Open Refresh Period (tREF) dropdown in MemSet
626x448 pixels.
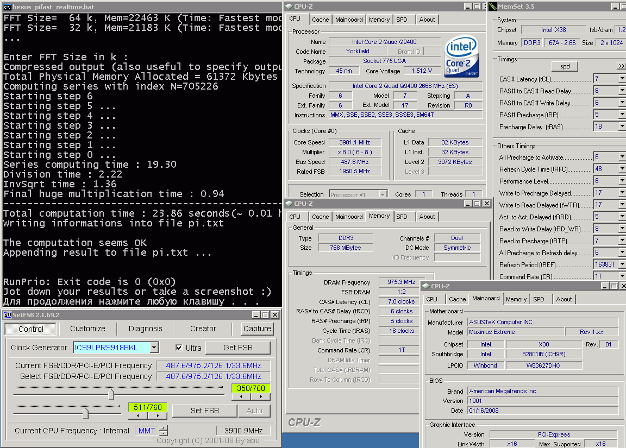click(x=622, y=264)
